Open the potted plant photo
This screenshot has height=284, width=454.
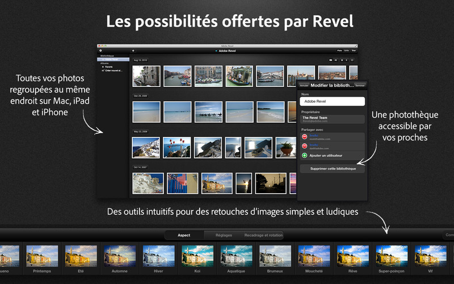pyautogui.click(x=286, y=148)
